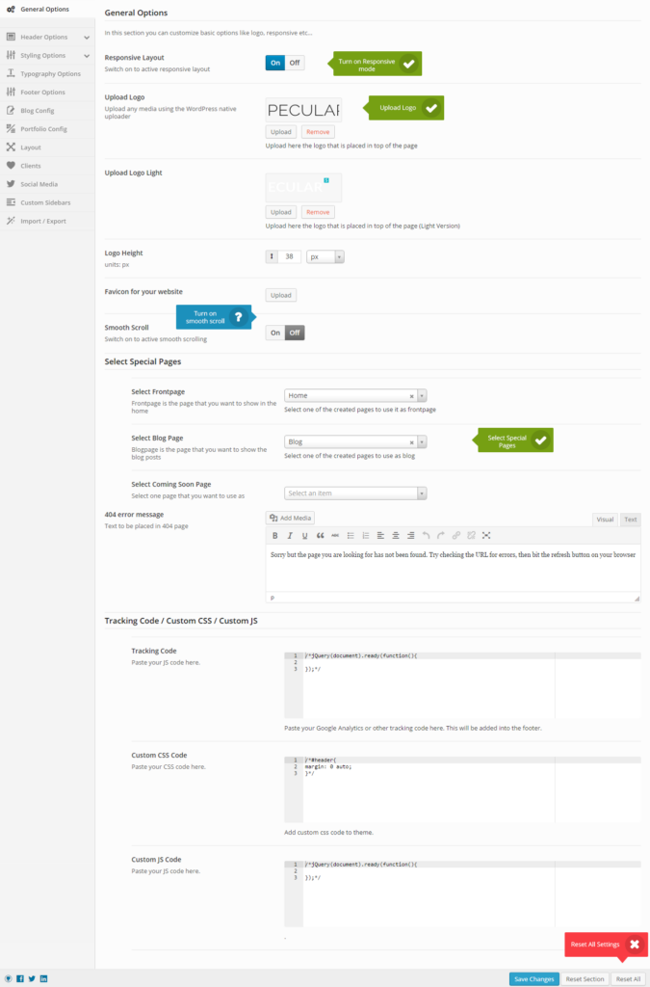Click the remove link icon in the editor
This screenshot has width=650, height=987.
click(x=471, y=536)
